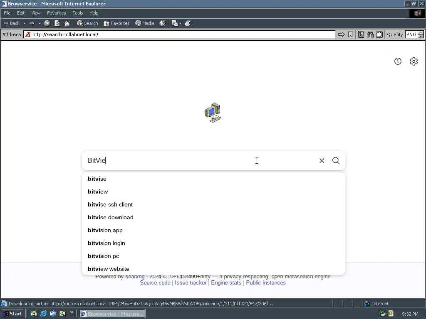Clear the search query with X
The image size is (426, 319).
(322, 161)
